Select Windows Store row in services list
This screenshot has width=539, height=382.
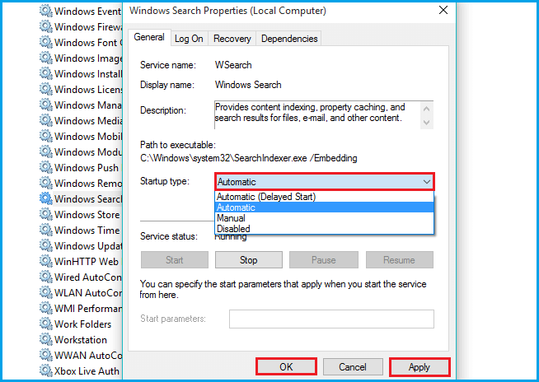click(81, 215)
